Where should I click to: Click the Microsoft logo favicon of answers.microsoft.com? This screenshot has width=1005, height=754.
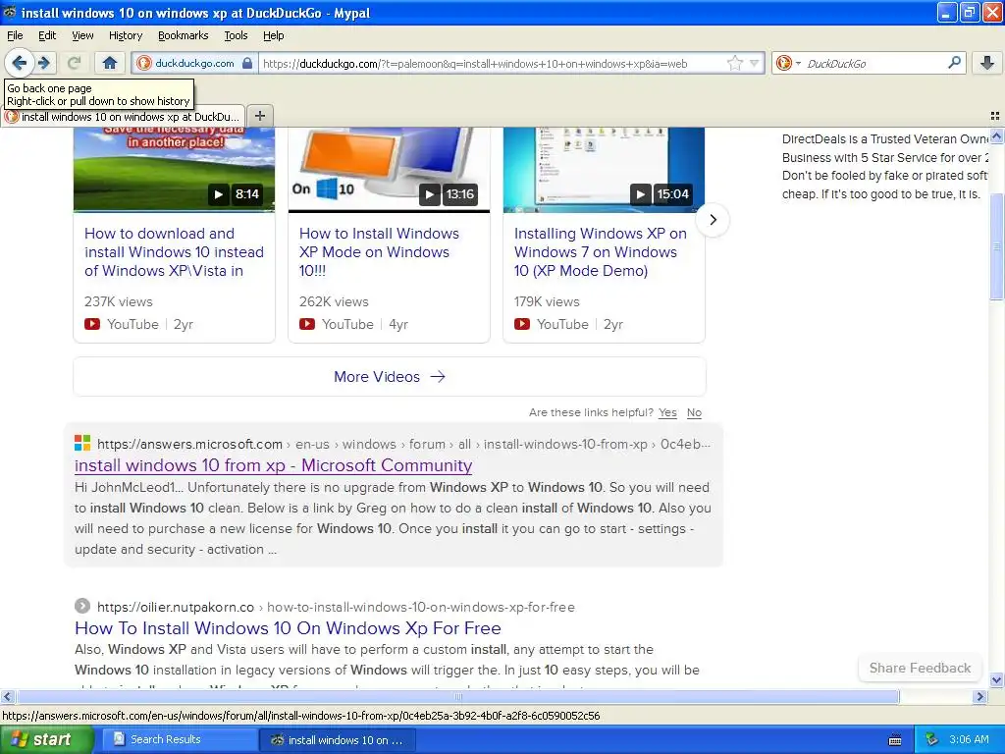point(82,443)
